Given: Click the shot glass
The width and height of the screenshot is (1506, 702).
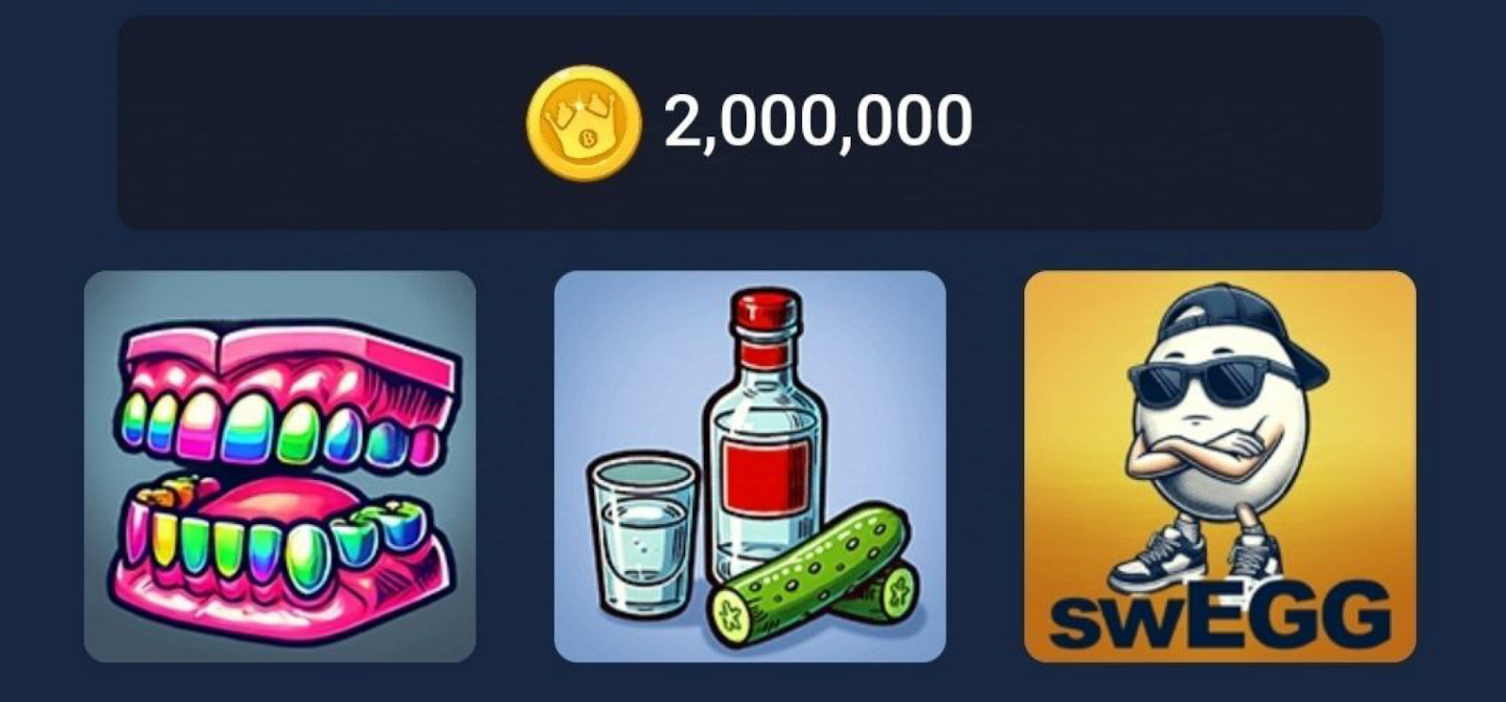Looking at the screenshot, I should tap(643, 532).
